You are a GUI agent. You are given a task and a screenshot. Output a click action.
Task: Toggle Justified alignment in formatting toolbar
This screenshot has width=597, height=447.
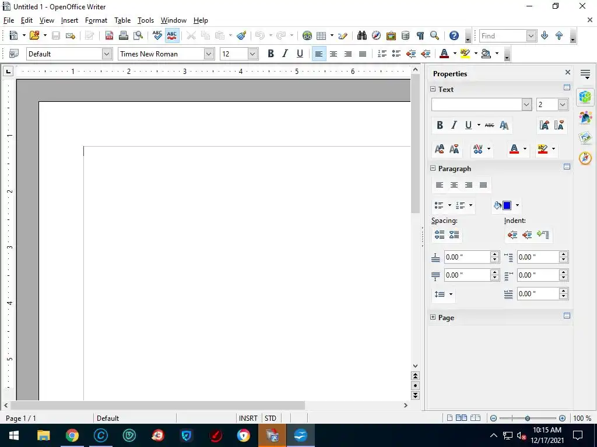(x=363, y=54)
